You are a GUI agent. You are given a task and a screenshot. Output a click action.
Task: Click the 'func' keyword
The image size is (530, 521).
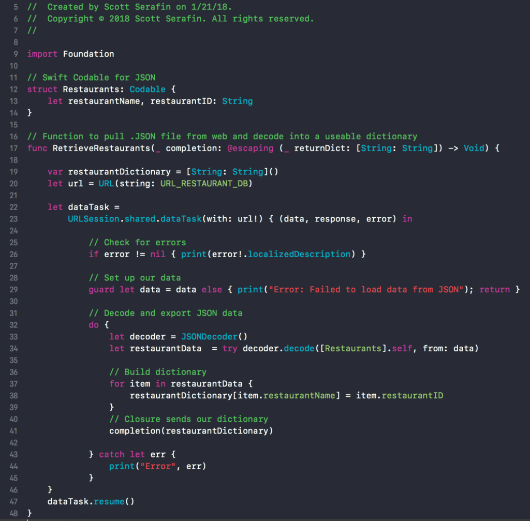pos(37,148)
